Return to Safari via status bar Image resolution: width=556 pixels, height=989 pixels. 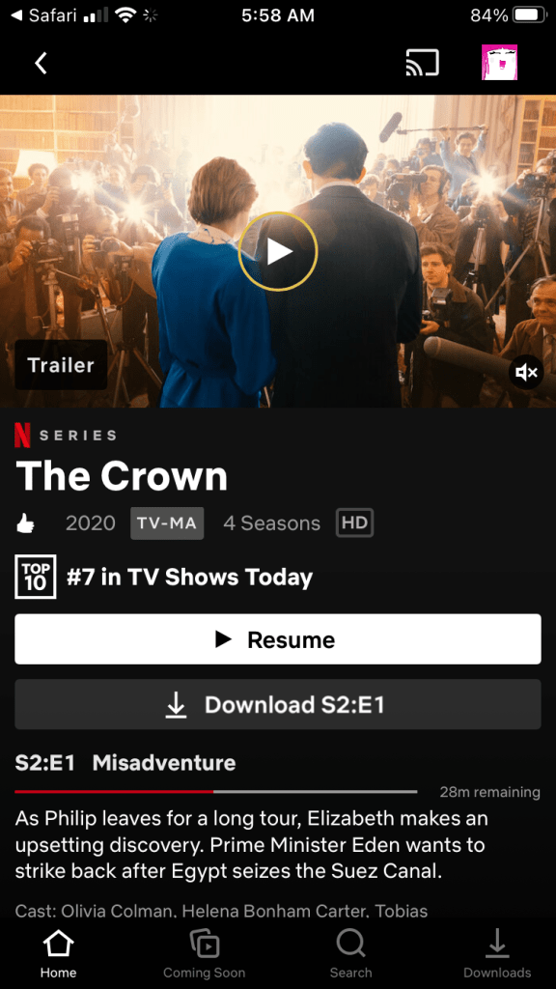[43, 15]
